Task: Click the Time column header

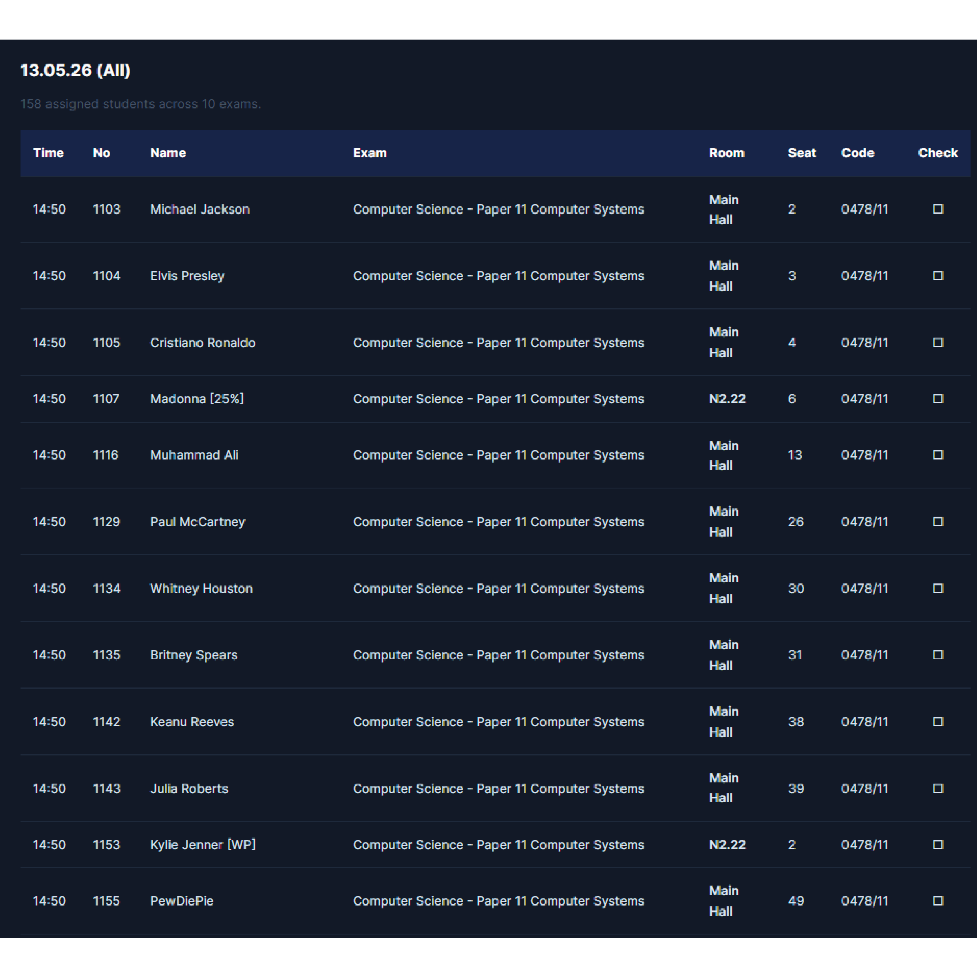Action: pyautogui.click(x=48, y=153)
